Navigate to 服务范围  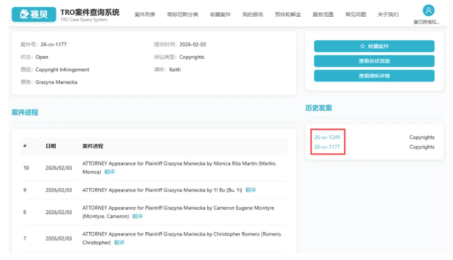(323, 14)
